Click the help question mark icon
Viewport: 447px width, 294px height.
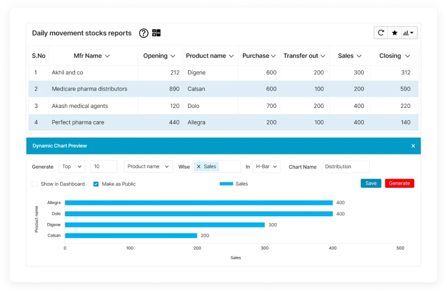pyautogui.click(x=143, y=33)
